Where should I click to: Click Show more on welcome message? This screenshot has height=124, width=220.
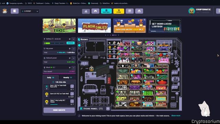pyautogui.click(x=176, y=116)
